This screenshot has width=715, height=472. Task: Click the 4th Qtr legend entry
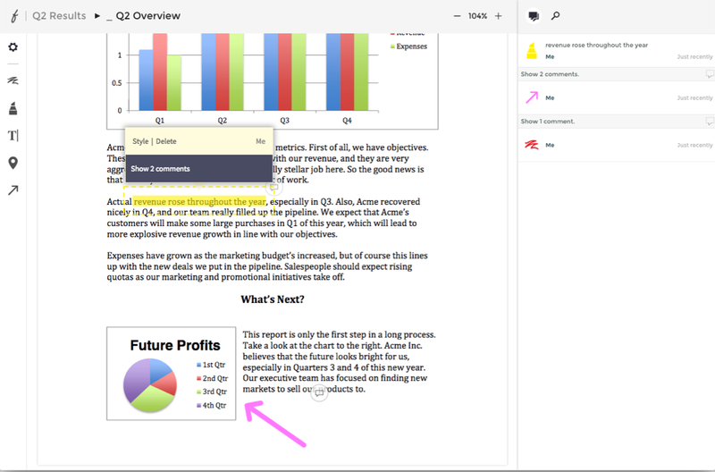(211, 406)
